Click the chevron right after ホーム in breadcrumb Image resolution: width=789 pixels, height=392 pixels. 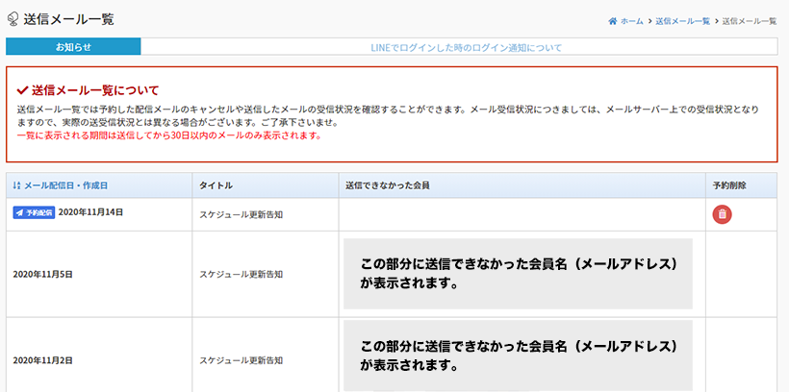649,20
